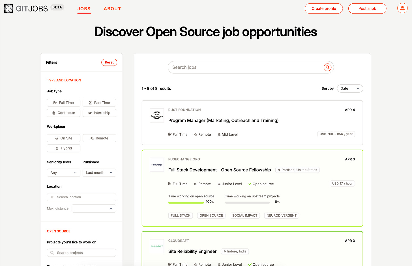
Task: Click the FULL STACK tag
Action: pyautogui.click(x=181, y=215)
